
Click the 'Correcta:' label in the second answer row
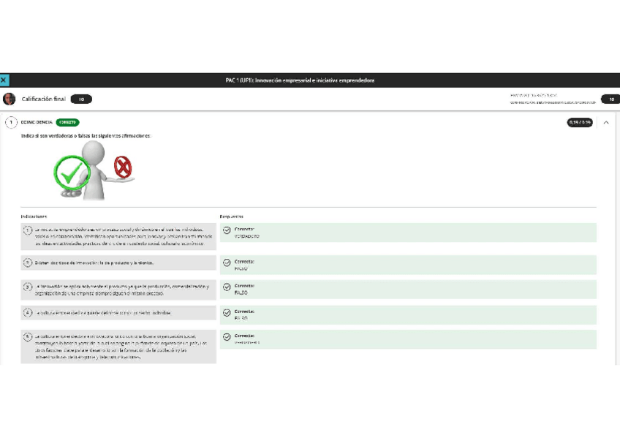(244, 262)
